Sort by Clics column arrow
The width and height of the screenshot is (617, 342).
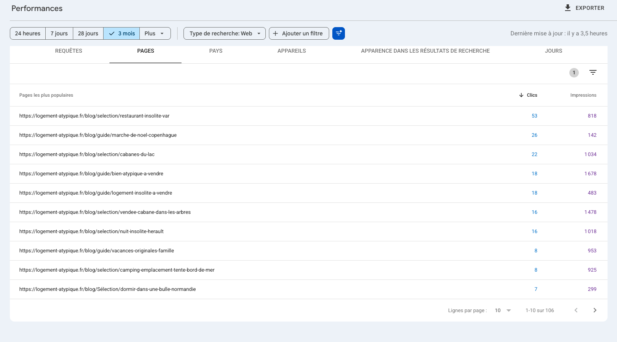(521, 95)
